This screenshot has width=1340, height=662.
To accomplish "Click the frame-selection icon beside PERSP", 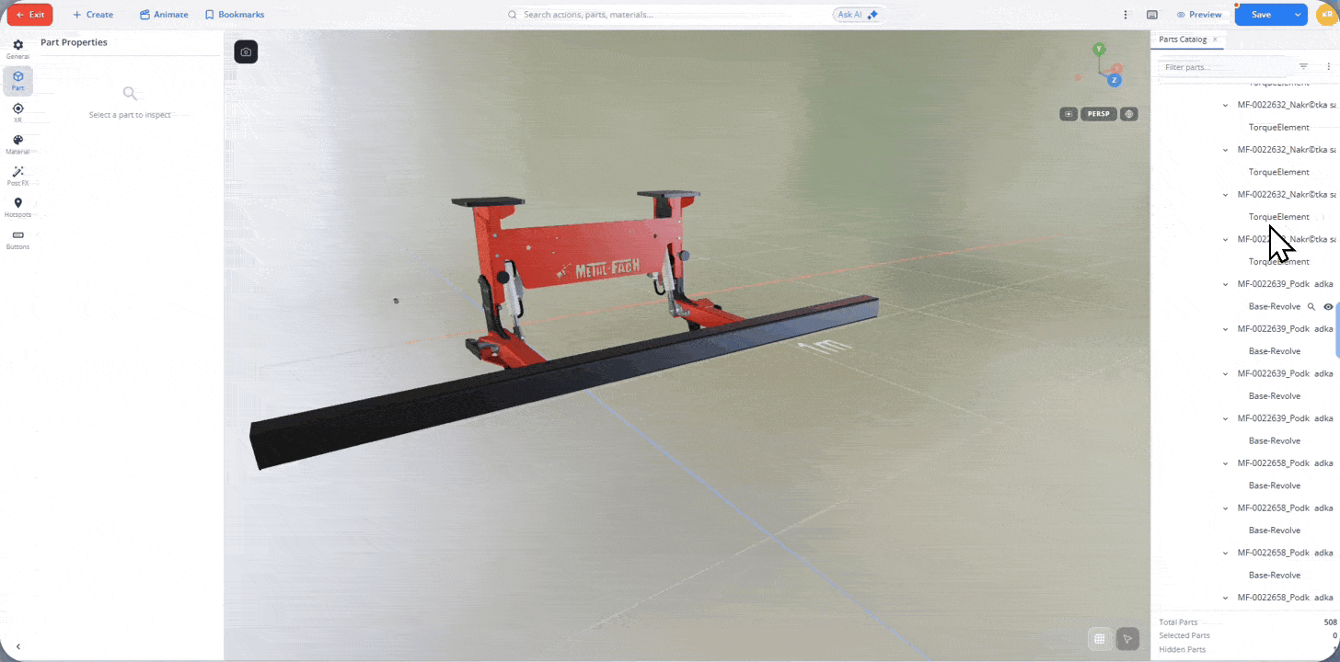I will tap(1069, 114).
